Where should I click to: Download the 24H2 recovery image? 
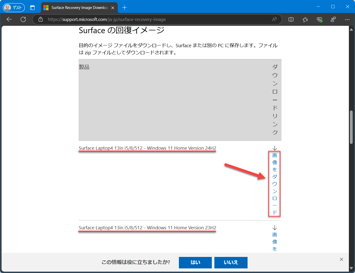tap(275, 184)
